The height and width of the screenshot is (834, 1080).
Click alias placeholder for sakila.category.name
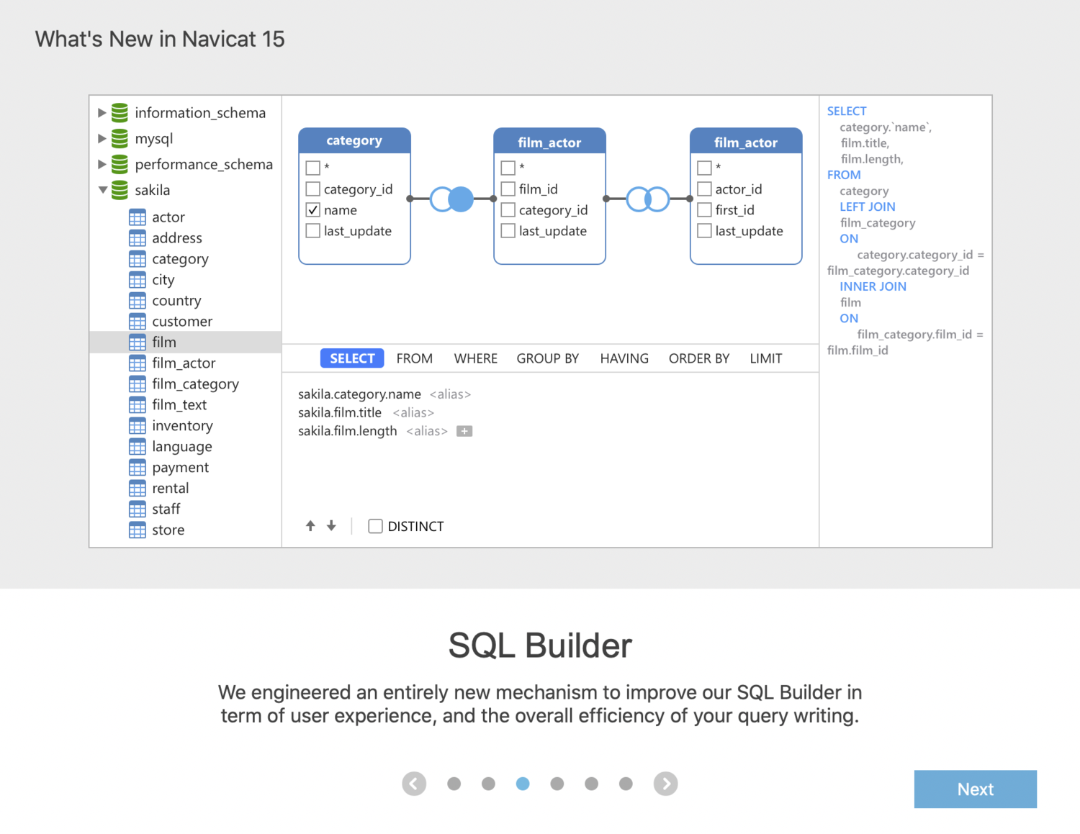pyautogui.click(x=450, y=394)
